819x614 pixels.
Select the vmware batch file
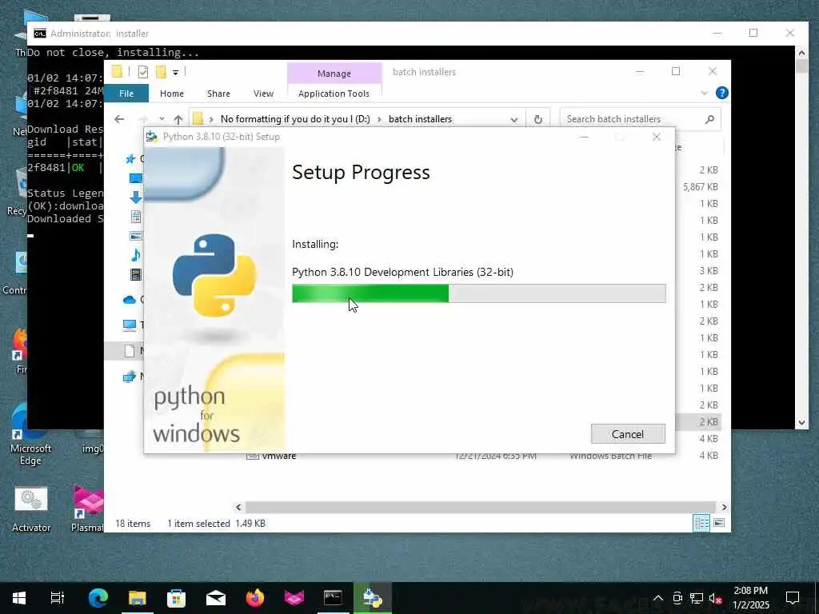click(279, 456)
